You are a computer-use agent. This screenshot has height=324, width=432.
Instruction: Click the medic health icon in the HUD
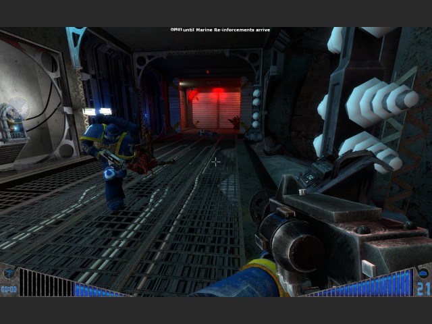(x=9, y=273)
